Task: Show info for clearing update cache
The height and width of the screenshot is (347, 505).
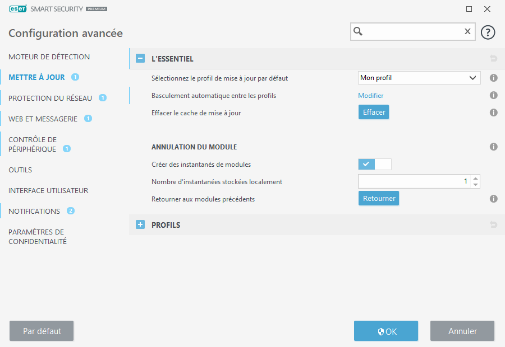Action: click(493, 112)
